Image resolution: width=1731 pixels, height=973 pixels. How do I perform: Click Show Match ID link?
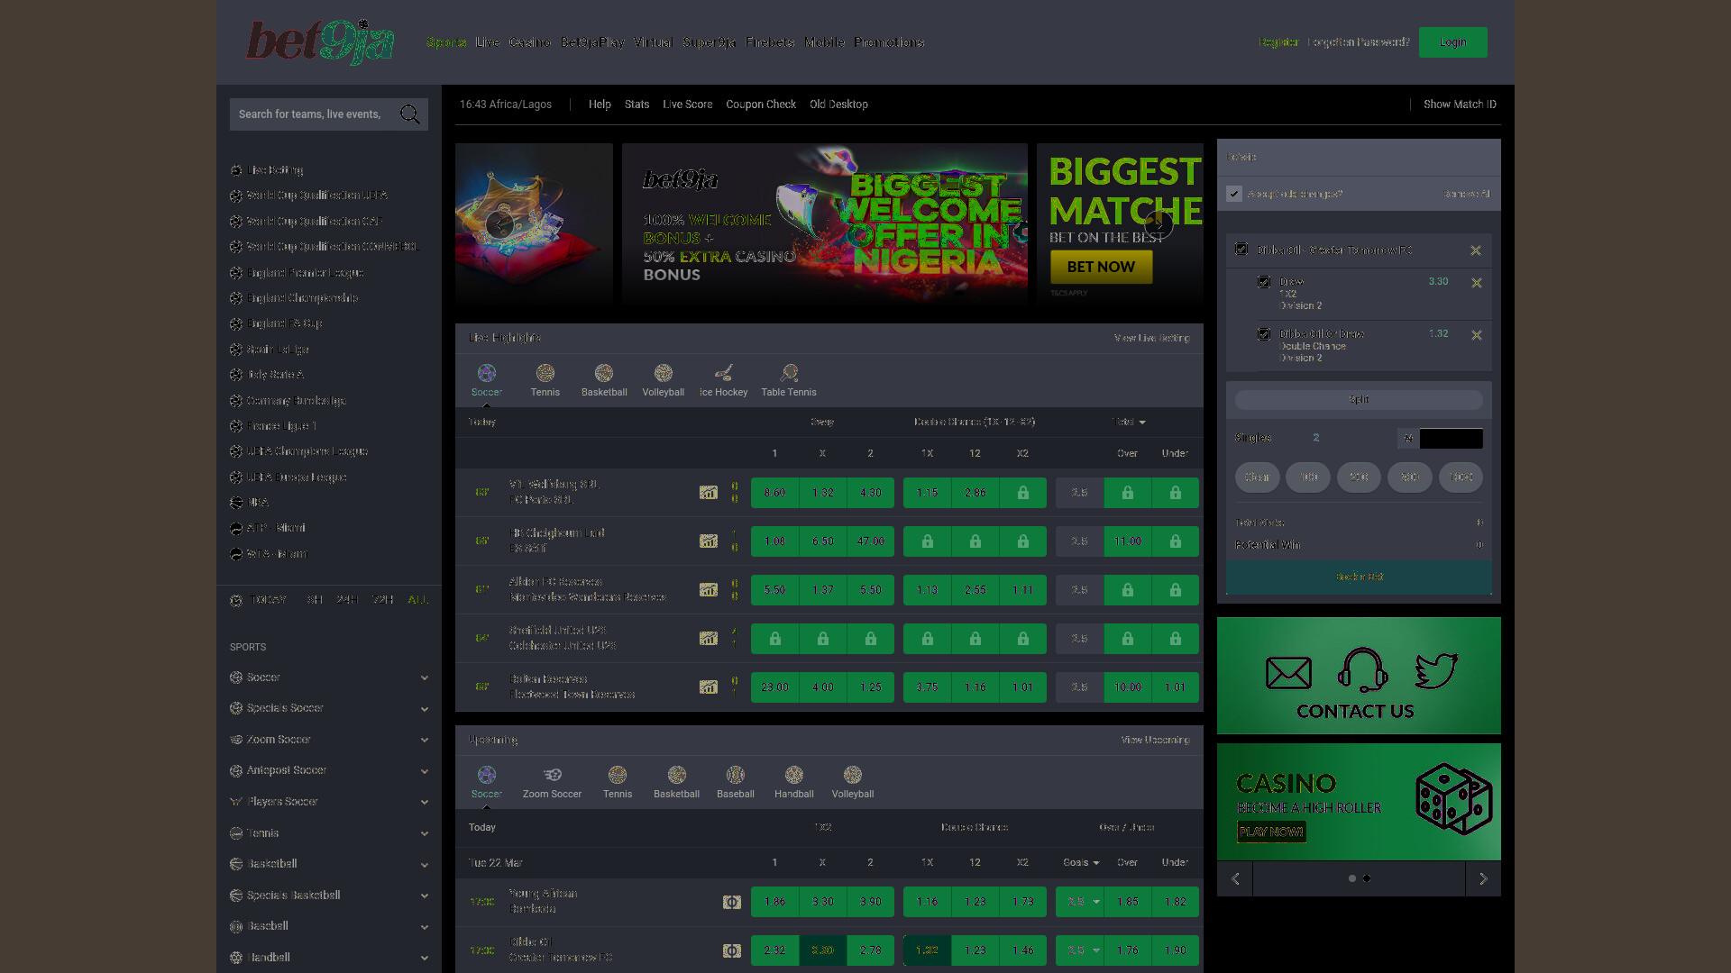tap(1460, 105)
